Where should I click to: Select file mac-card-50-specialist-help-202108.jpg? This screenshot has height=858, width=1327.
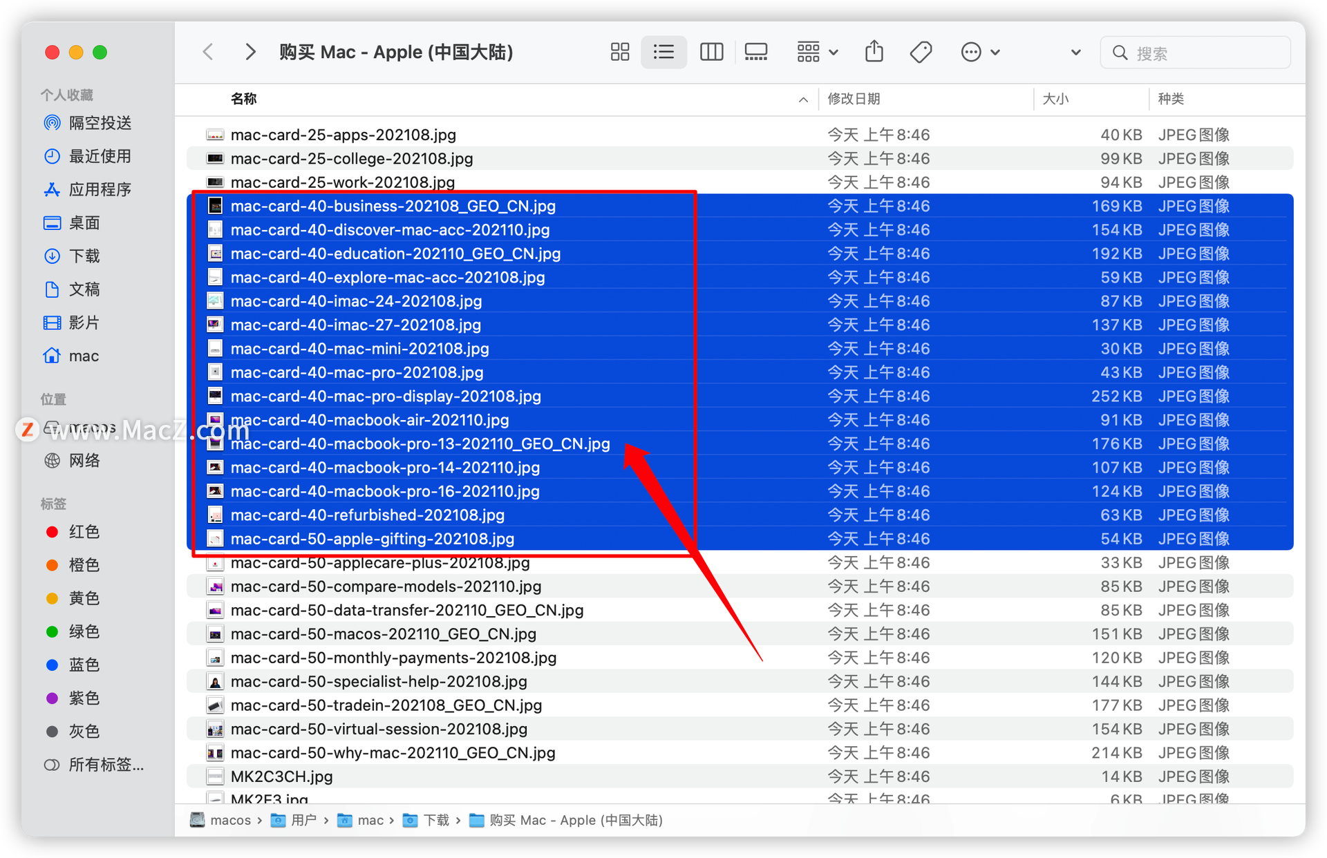(740, 681)
